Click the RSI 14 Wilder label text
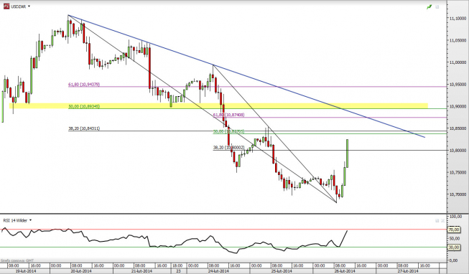 coord(15,220)
